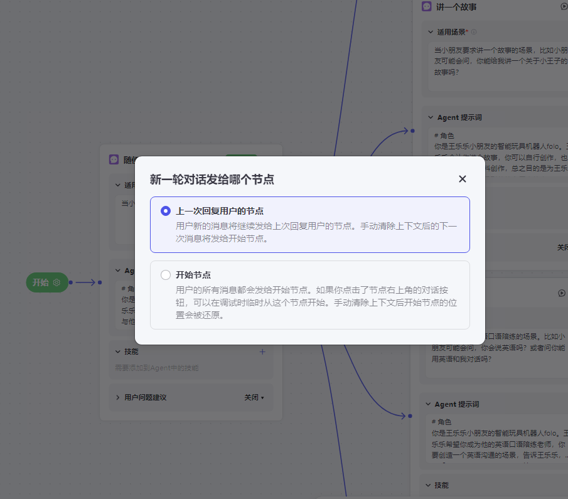Click the play debug icon on English tutor node
Screen dimensions: 568x499
(562, 293)
